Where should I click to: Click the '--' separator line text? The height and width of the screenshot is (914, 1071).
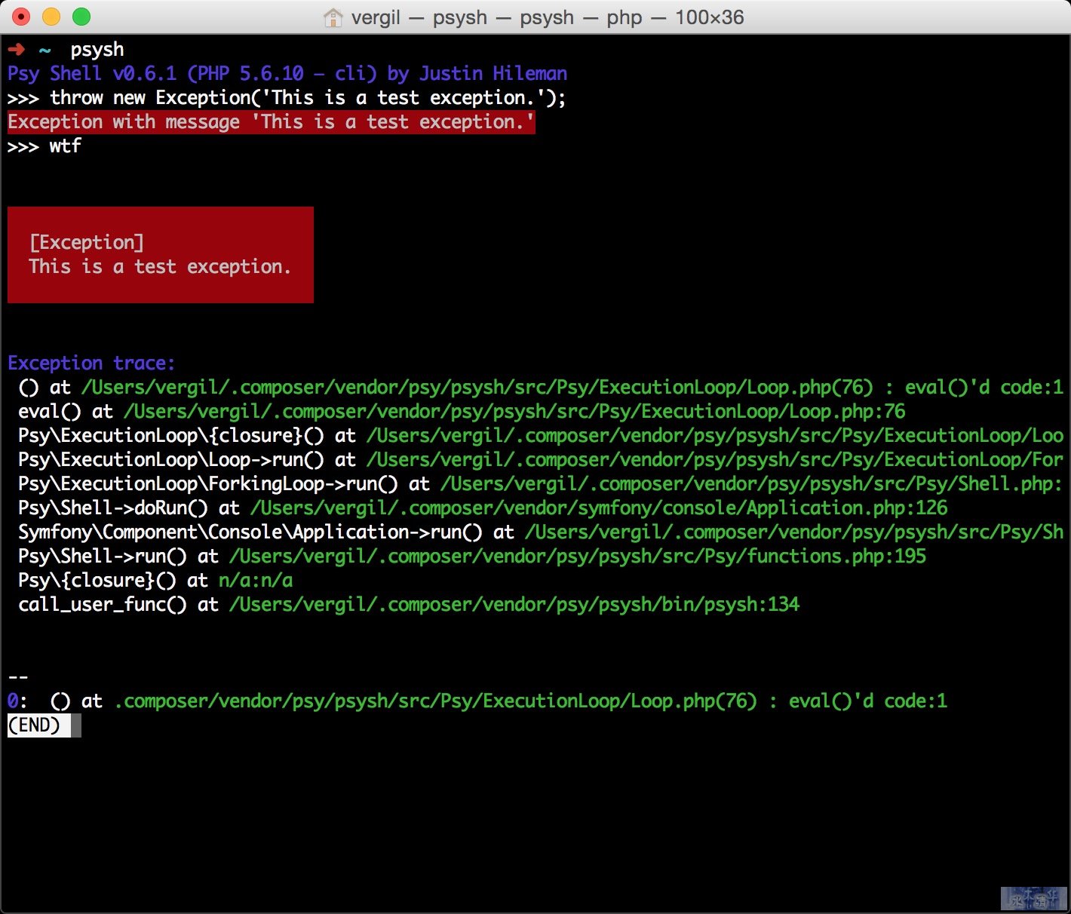pos(18,677)
